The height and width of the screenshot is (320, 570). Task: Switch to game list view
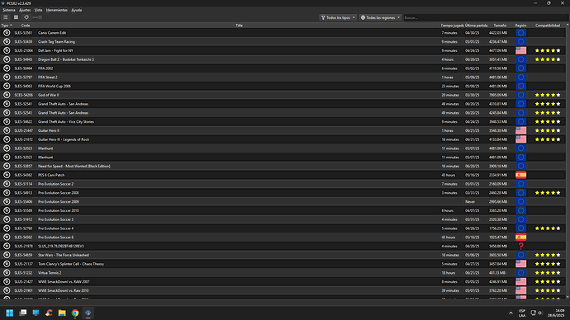click(x=6, y=17)
